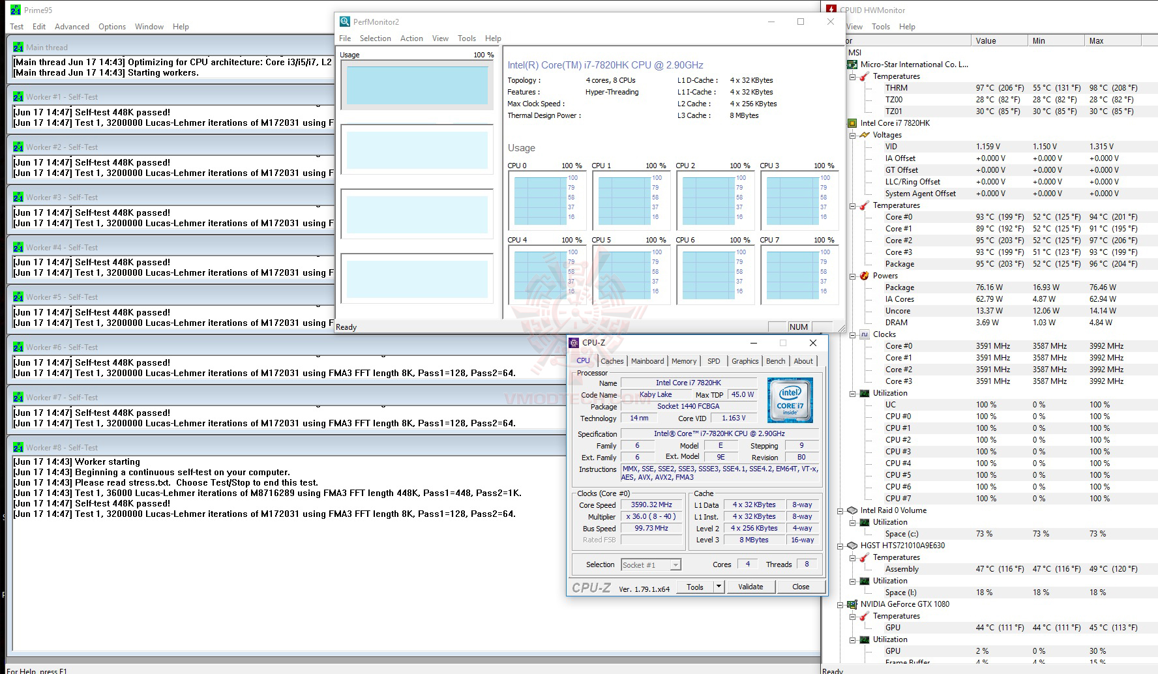This screenshot has height=674, width=1158.
Task: Click the thermometer icon of Temperatures under HGST drive
Action: tap(865, 557)
